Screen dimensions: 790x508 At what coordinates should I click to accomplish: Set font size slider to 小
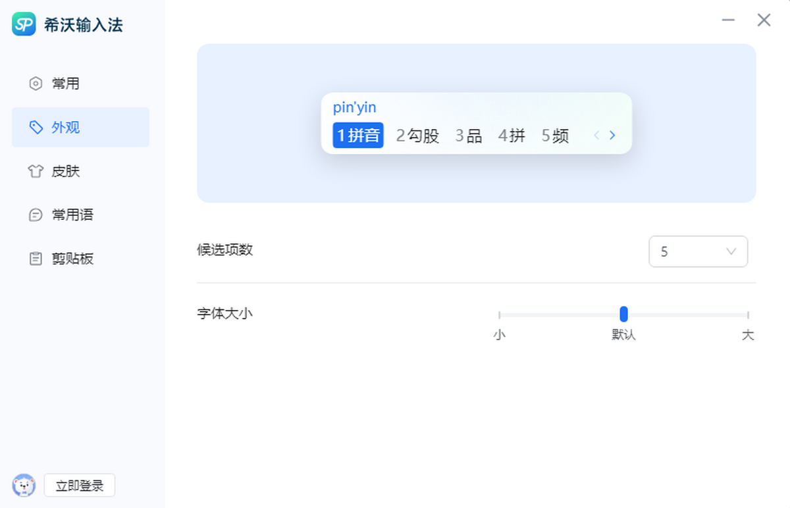tap(500, 315)
